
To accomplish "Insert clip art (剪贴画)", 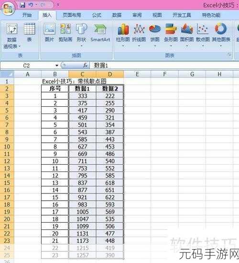I will [65, 33].
